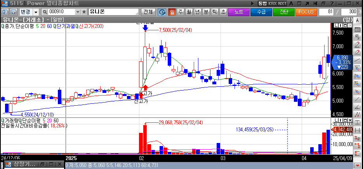Image resolution: width=363 pixels, height=169 pixels.
Task: Close the volume pane with its X
Action: 350,120
